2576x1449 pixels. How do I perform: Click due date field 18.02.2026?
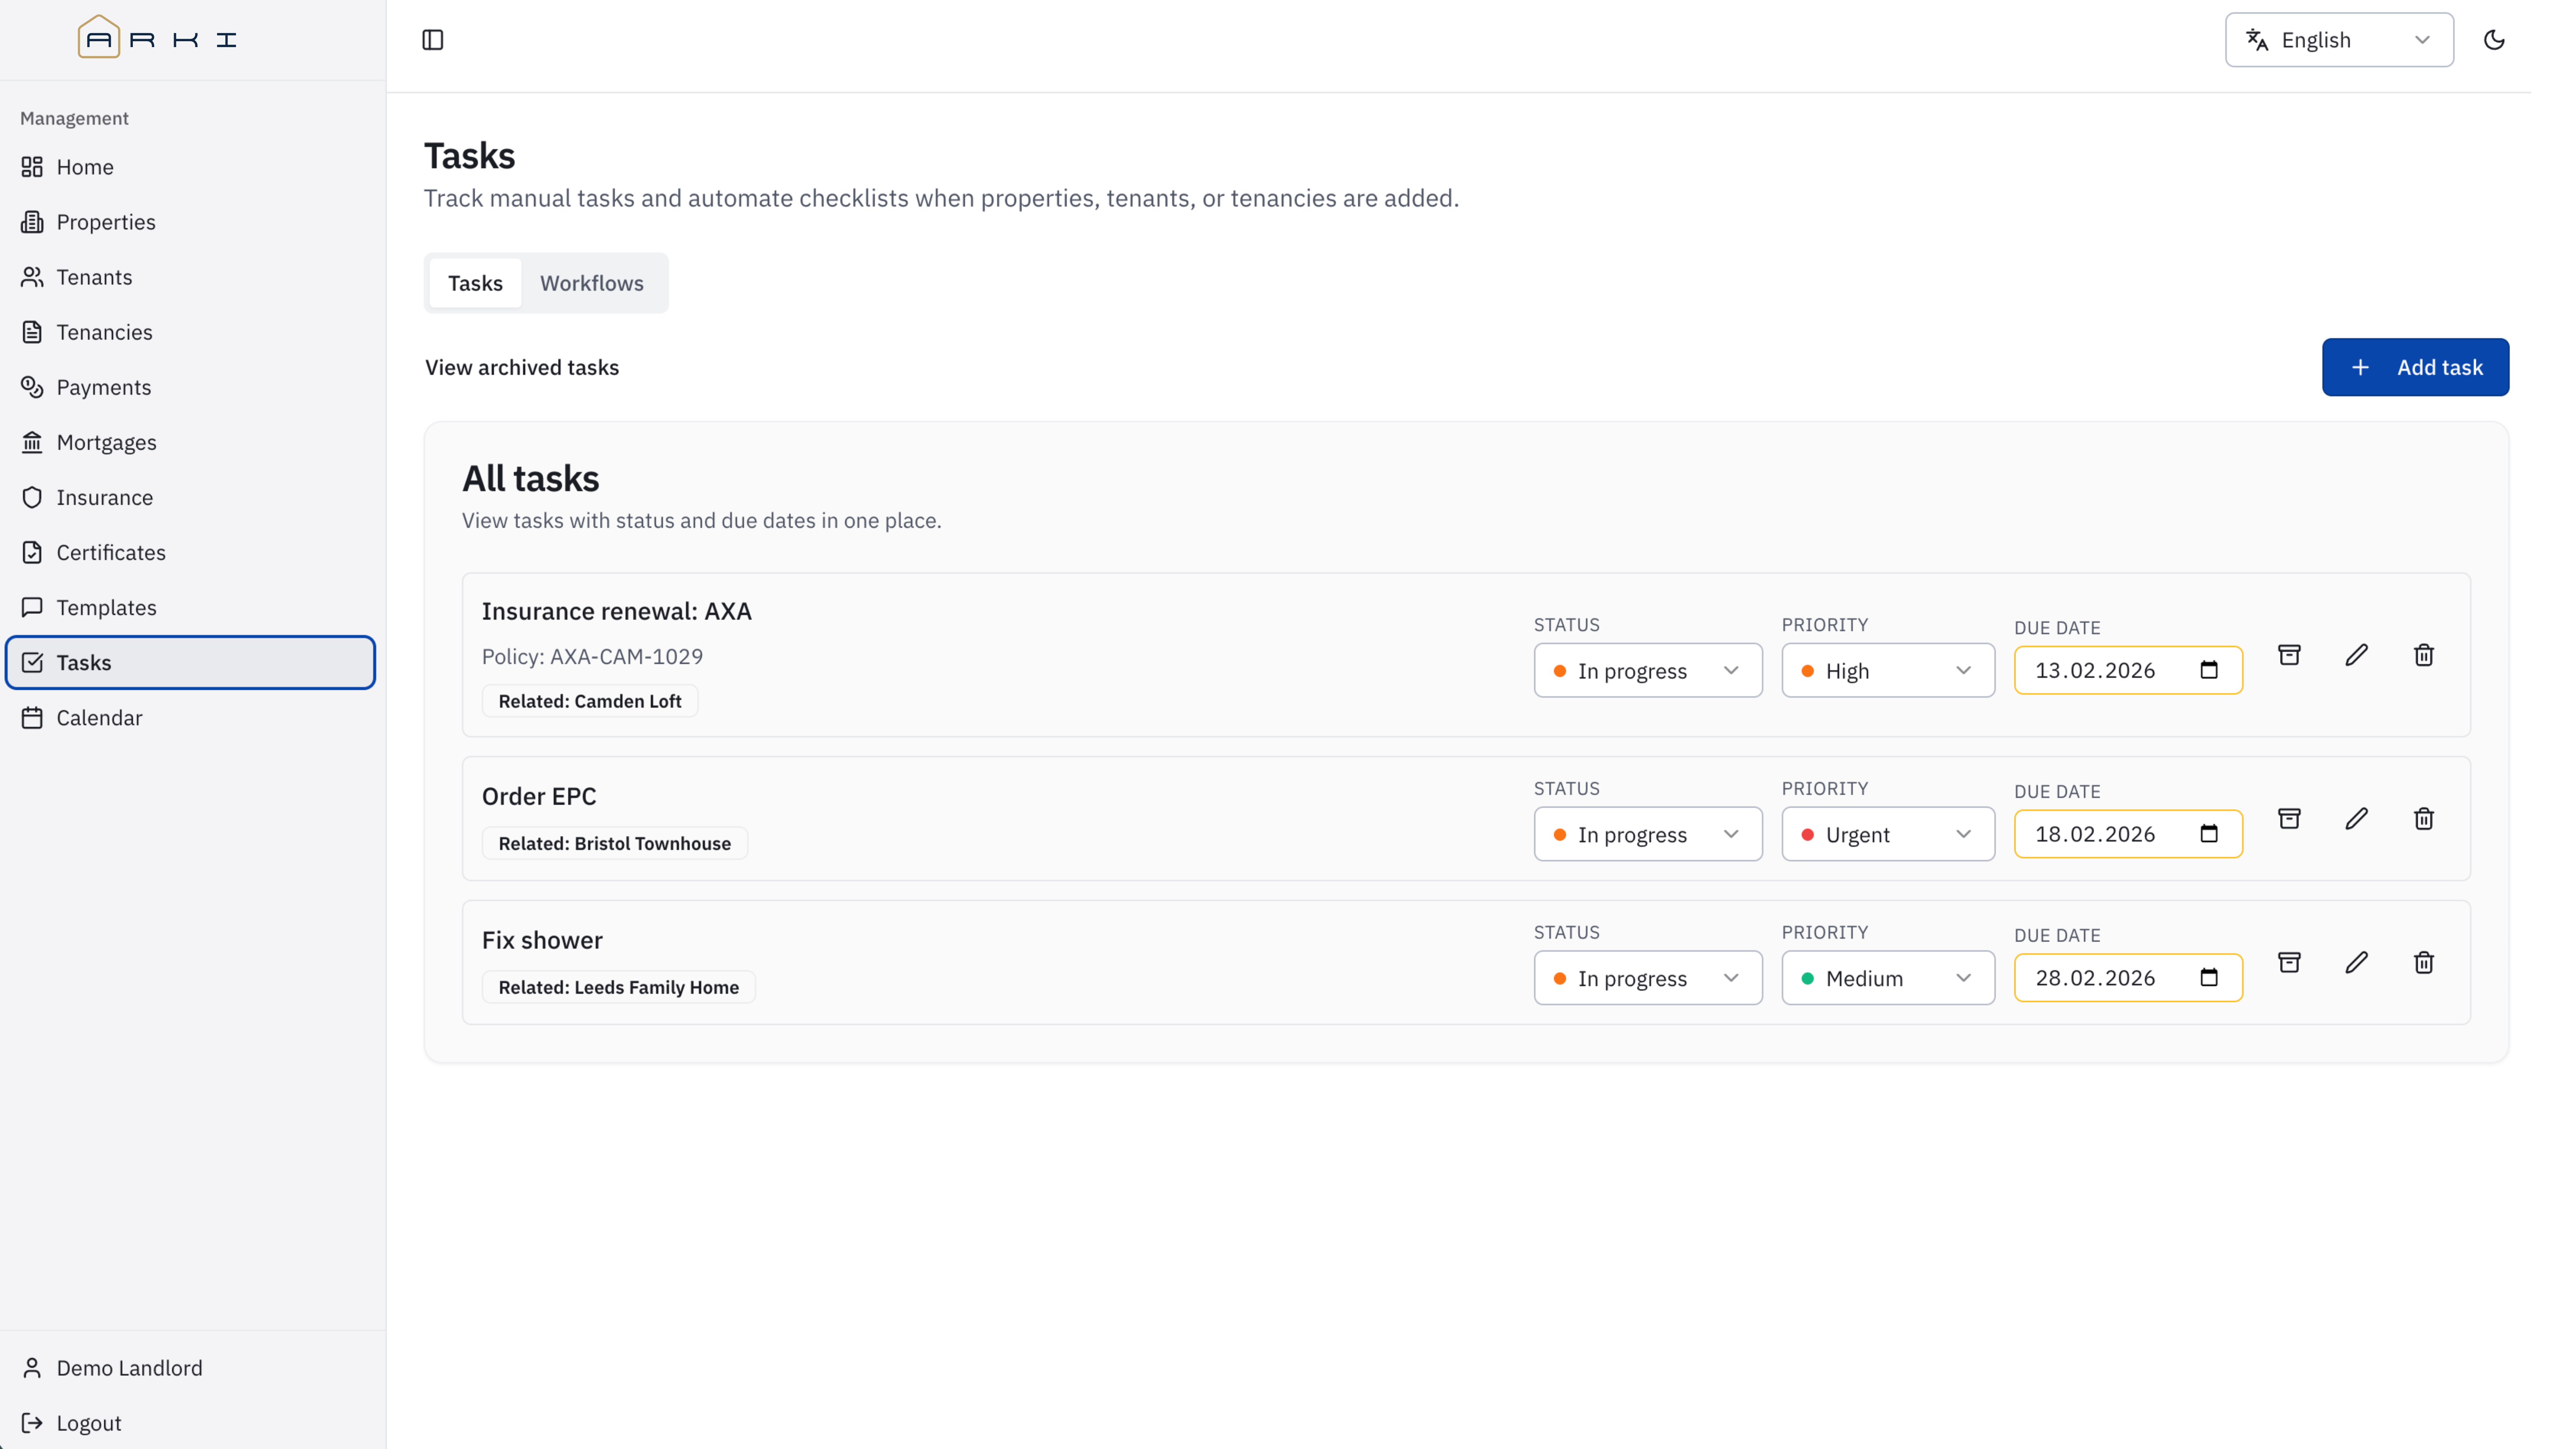(x=2128, y=834)
